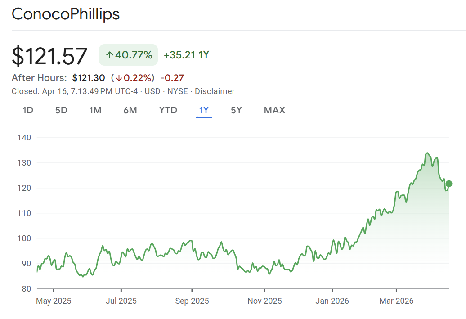Viewport: 466px width, 319px height.
Task: Select the active 1Y tab
Action: click(204, 110)
